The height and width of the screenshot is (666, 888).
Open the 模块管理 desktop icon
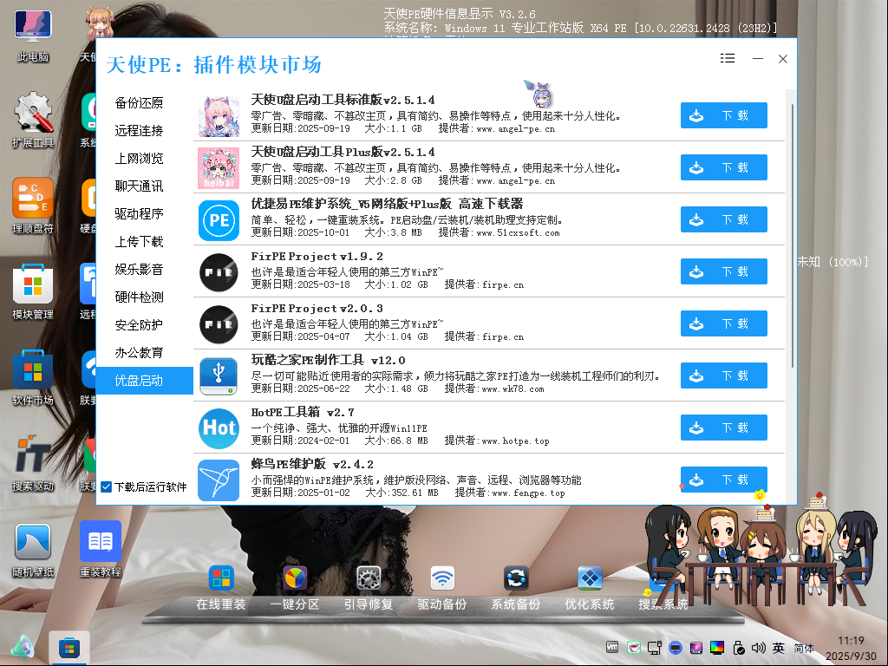[x=33, y=288]
